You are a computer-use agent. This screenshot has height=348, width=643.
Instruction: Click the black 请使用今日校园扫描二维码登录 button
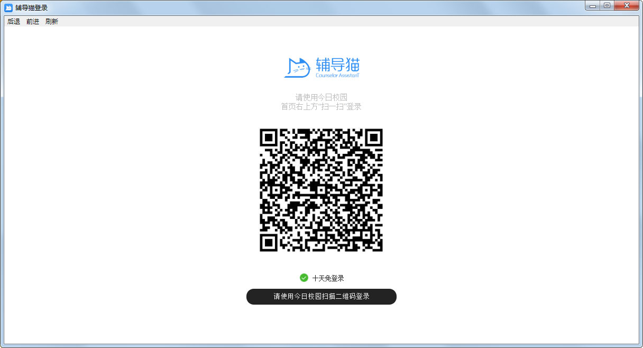[x=321, y=297]
